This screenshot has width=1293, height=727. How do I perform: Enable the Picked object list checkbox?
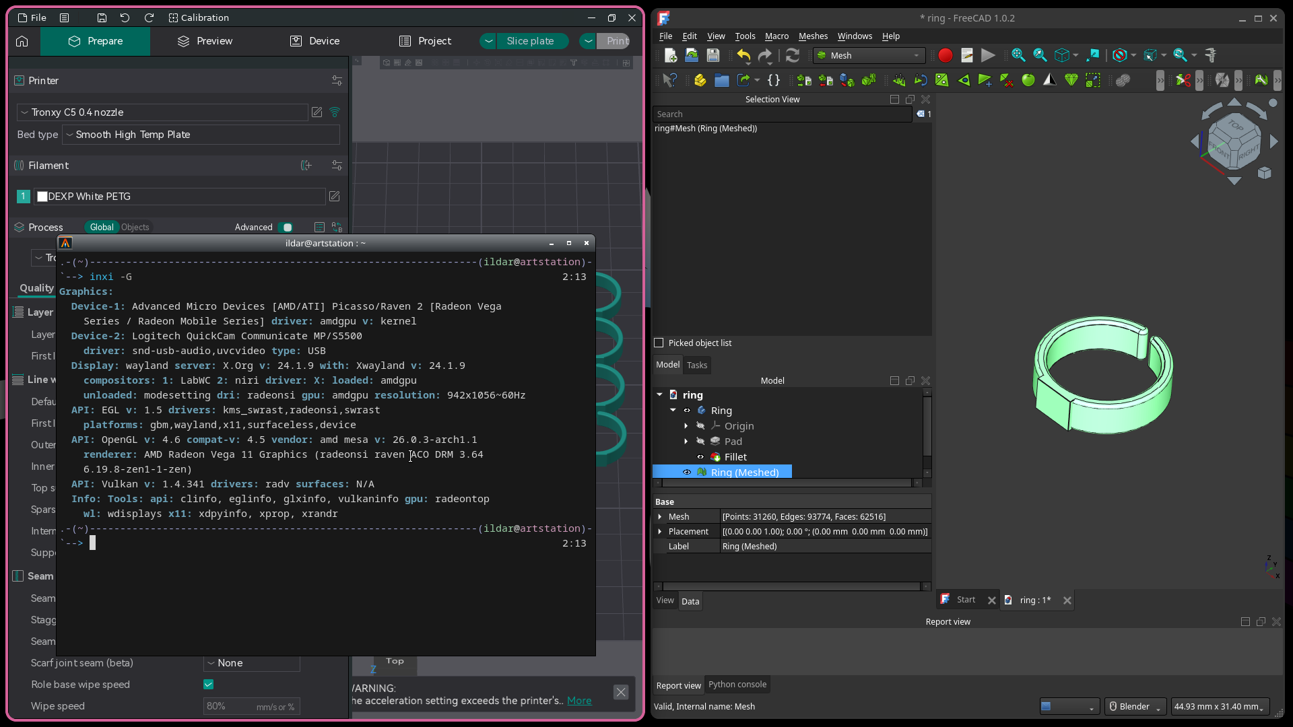(x=659, y=343)
